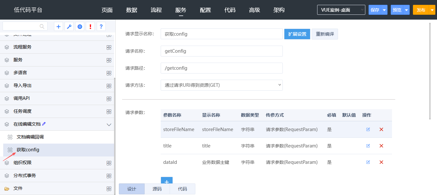This screenshot has height=195, width=437.
Task: Delete the title parameter row
Action: tap(381, 146)
